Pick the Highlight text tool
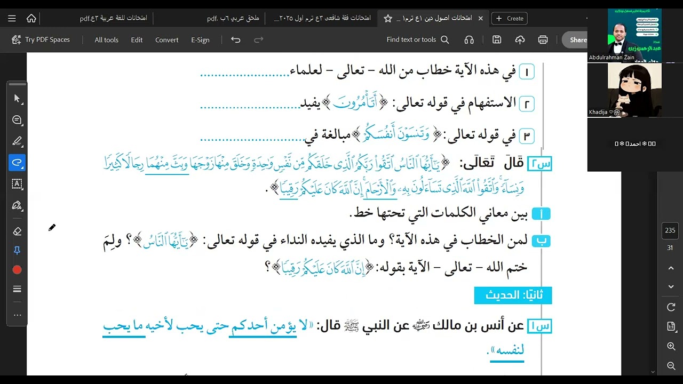 tap(17, 141)
